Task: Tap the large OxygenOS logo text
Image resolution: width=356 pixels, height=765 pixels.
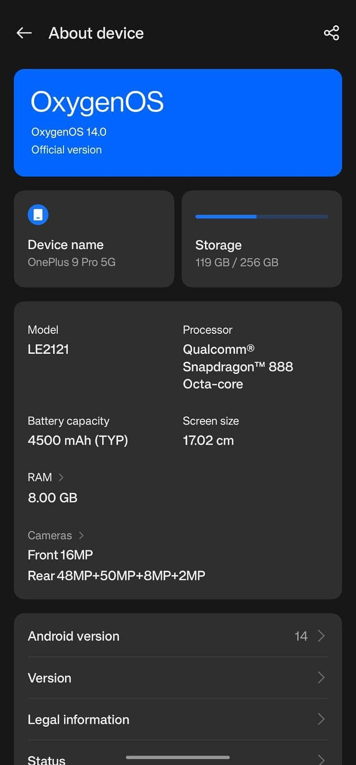Action: pos(97,102)
